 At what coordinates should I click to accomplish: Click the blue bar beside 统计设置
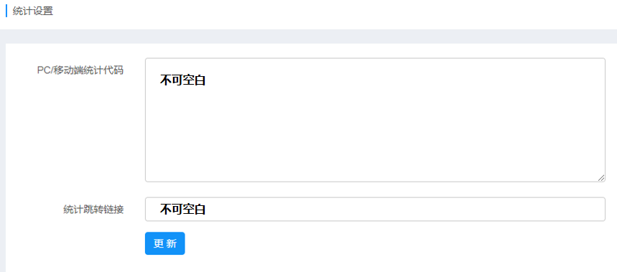[x=6, y=11]
